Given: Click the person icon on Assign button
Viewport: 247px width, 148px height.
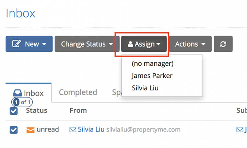Looking at the screenshot, I should click(x=130, y=44).
